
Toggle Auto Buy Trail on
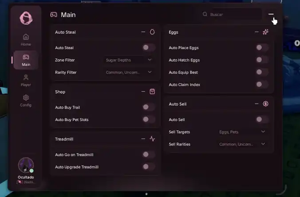149,107
